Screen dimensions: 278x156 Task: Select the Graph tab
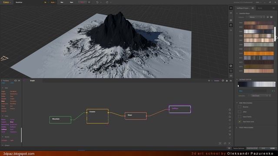tap(32, 81)
